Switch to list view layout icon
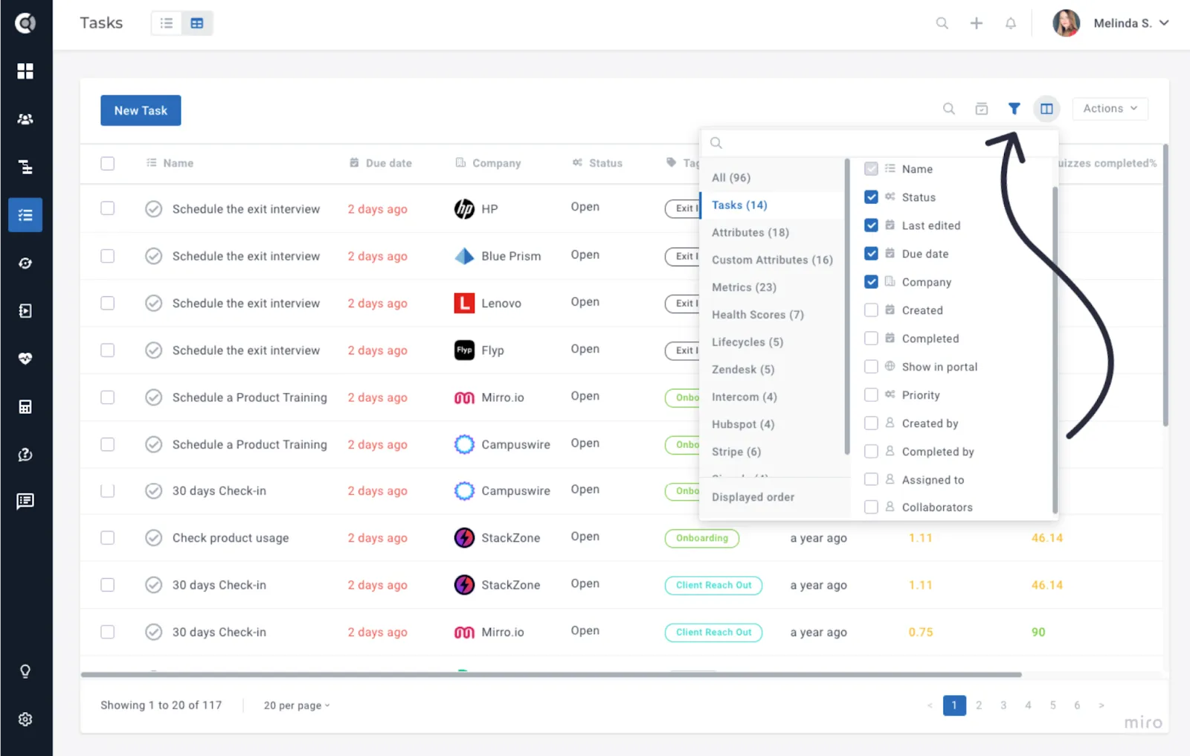1190x756 pixels. click(167, 23)
